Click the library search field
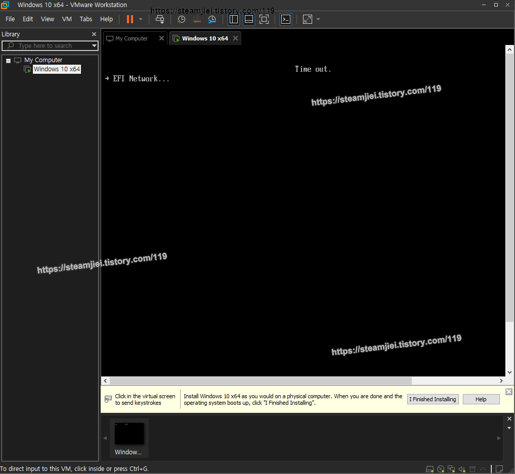 coord(50,45)
